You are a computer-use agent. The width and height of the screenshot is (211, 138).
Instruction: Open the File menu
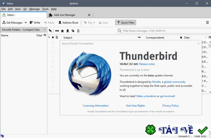3,9
